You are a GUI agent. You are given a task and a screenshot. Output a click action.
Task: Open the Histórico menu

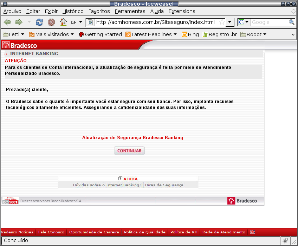[x=73, y=11]
